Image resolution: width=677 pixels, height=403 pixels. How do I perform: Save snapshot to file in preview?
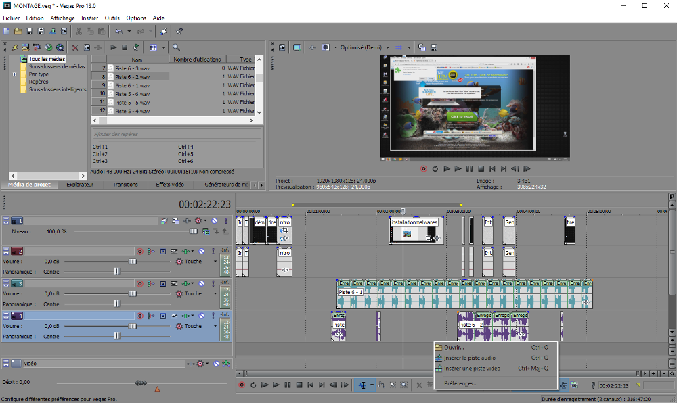pos(434,47)
